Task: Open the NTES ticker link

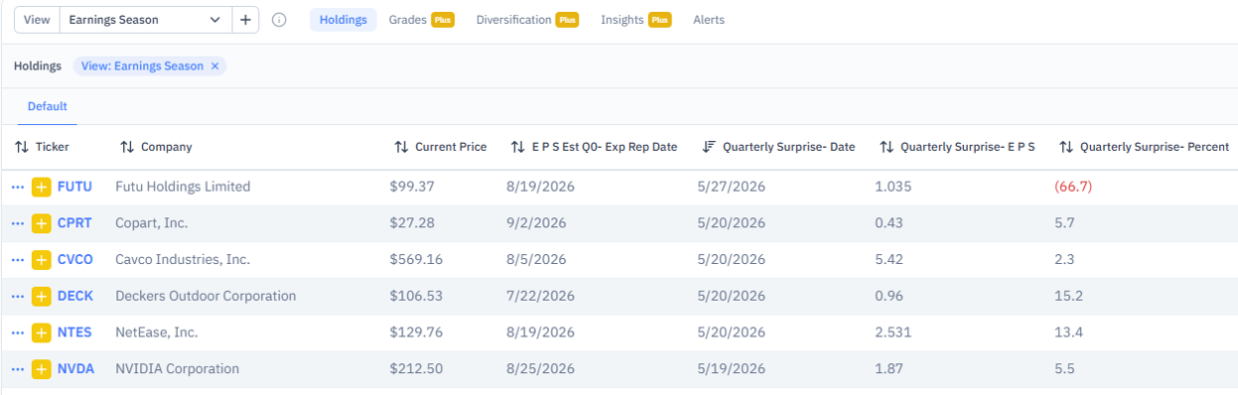Action: [74, 332]
